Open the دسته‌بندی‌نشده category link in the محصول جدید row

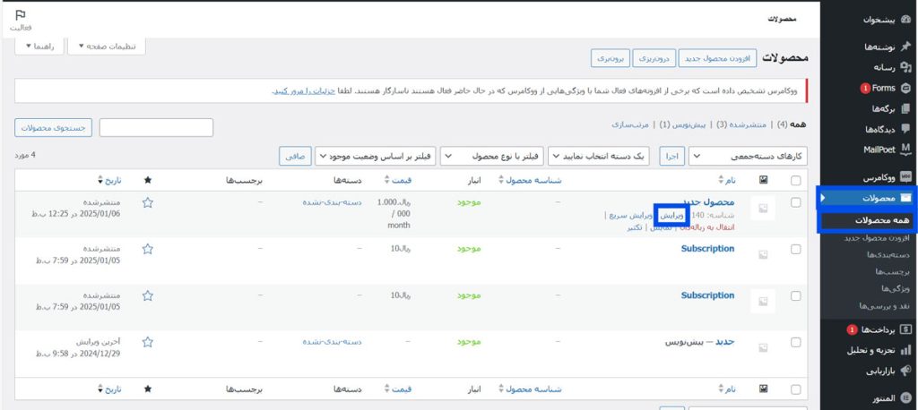[x=332, y=202]
